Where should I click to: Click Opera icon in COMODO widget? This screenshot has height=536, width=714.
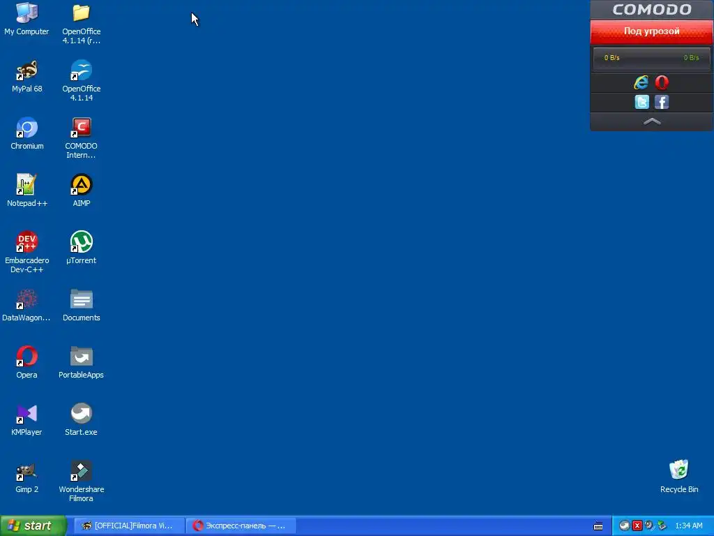click(x=662, y=82)
